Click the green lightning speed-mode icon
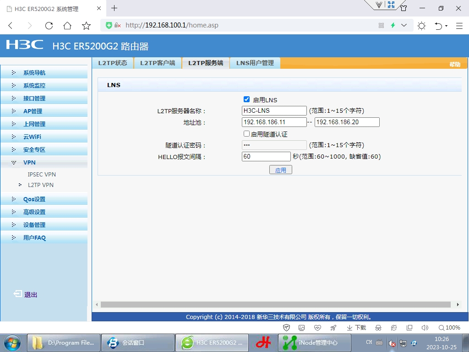The height and width of the screenshot is (352, 469). pos(393,26)
